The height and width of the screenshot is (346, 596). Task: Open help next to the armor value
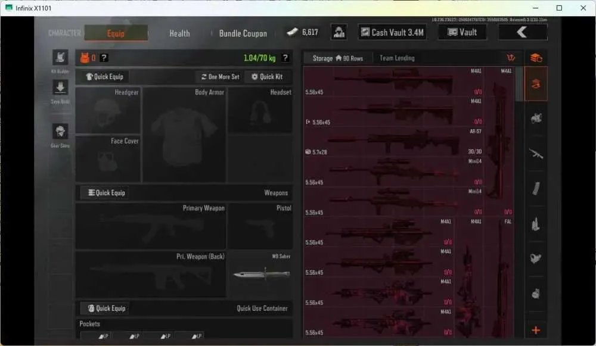(104, 58)
